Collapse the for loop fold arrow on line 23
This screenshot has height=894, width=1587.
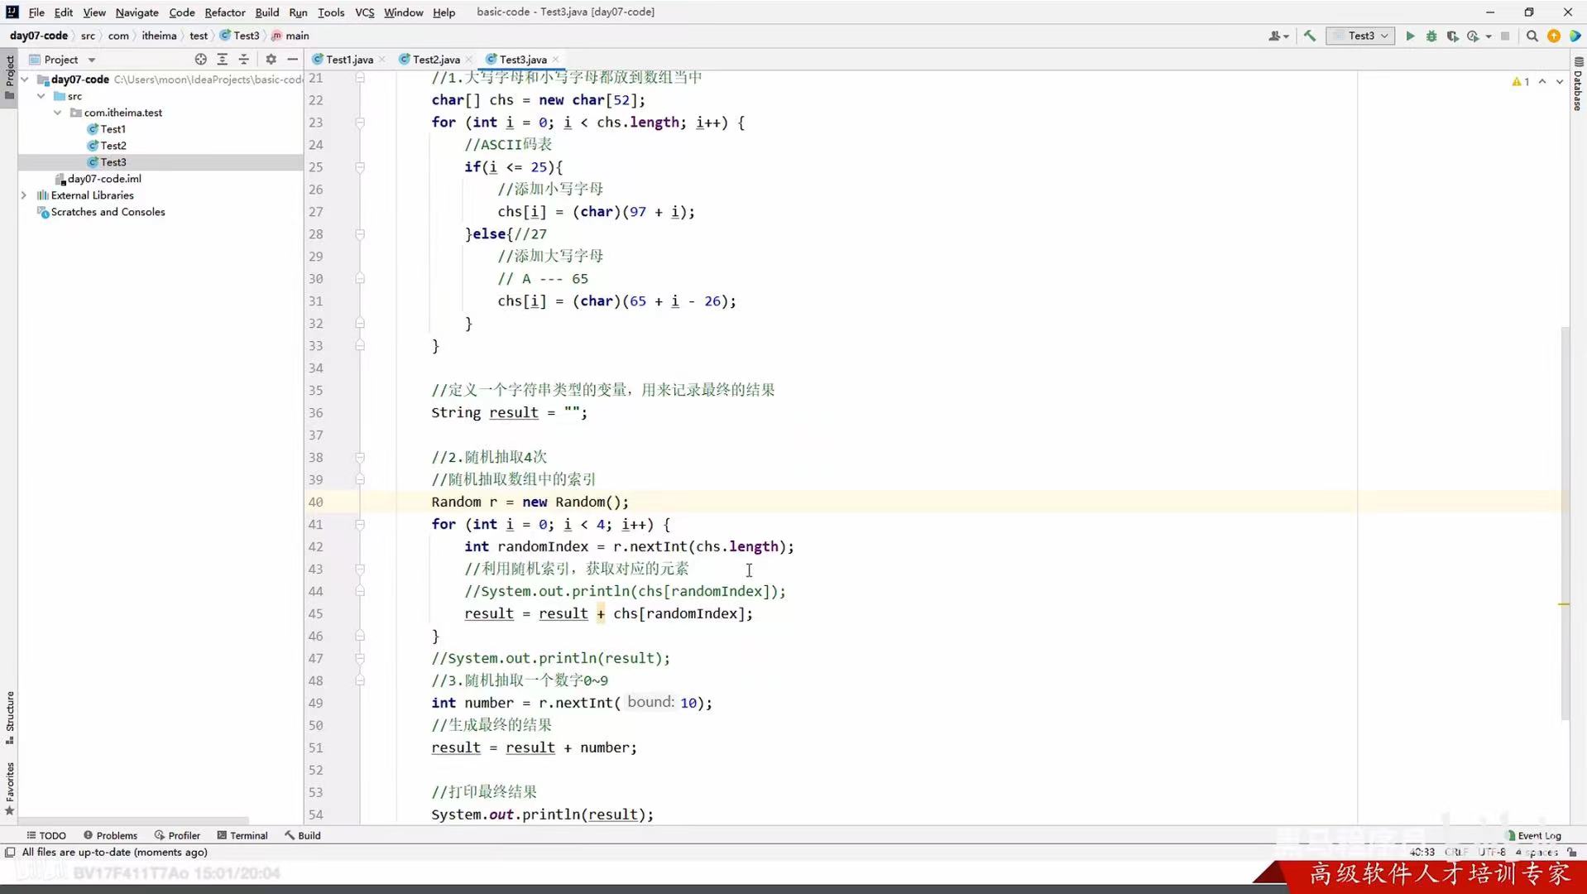(360, 123)
